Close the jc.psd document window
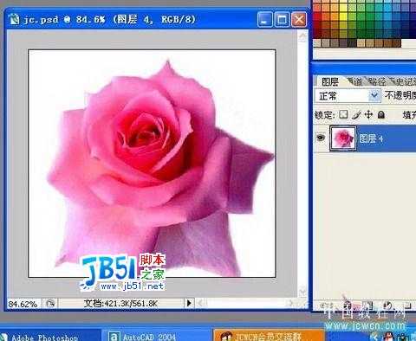Image resolution: width=416 pixels, height=341 pixels. pyautogui.click(x=299, y=20)
